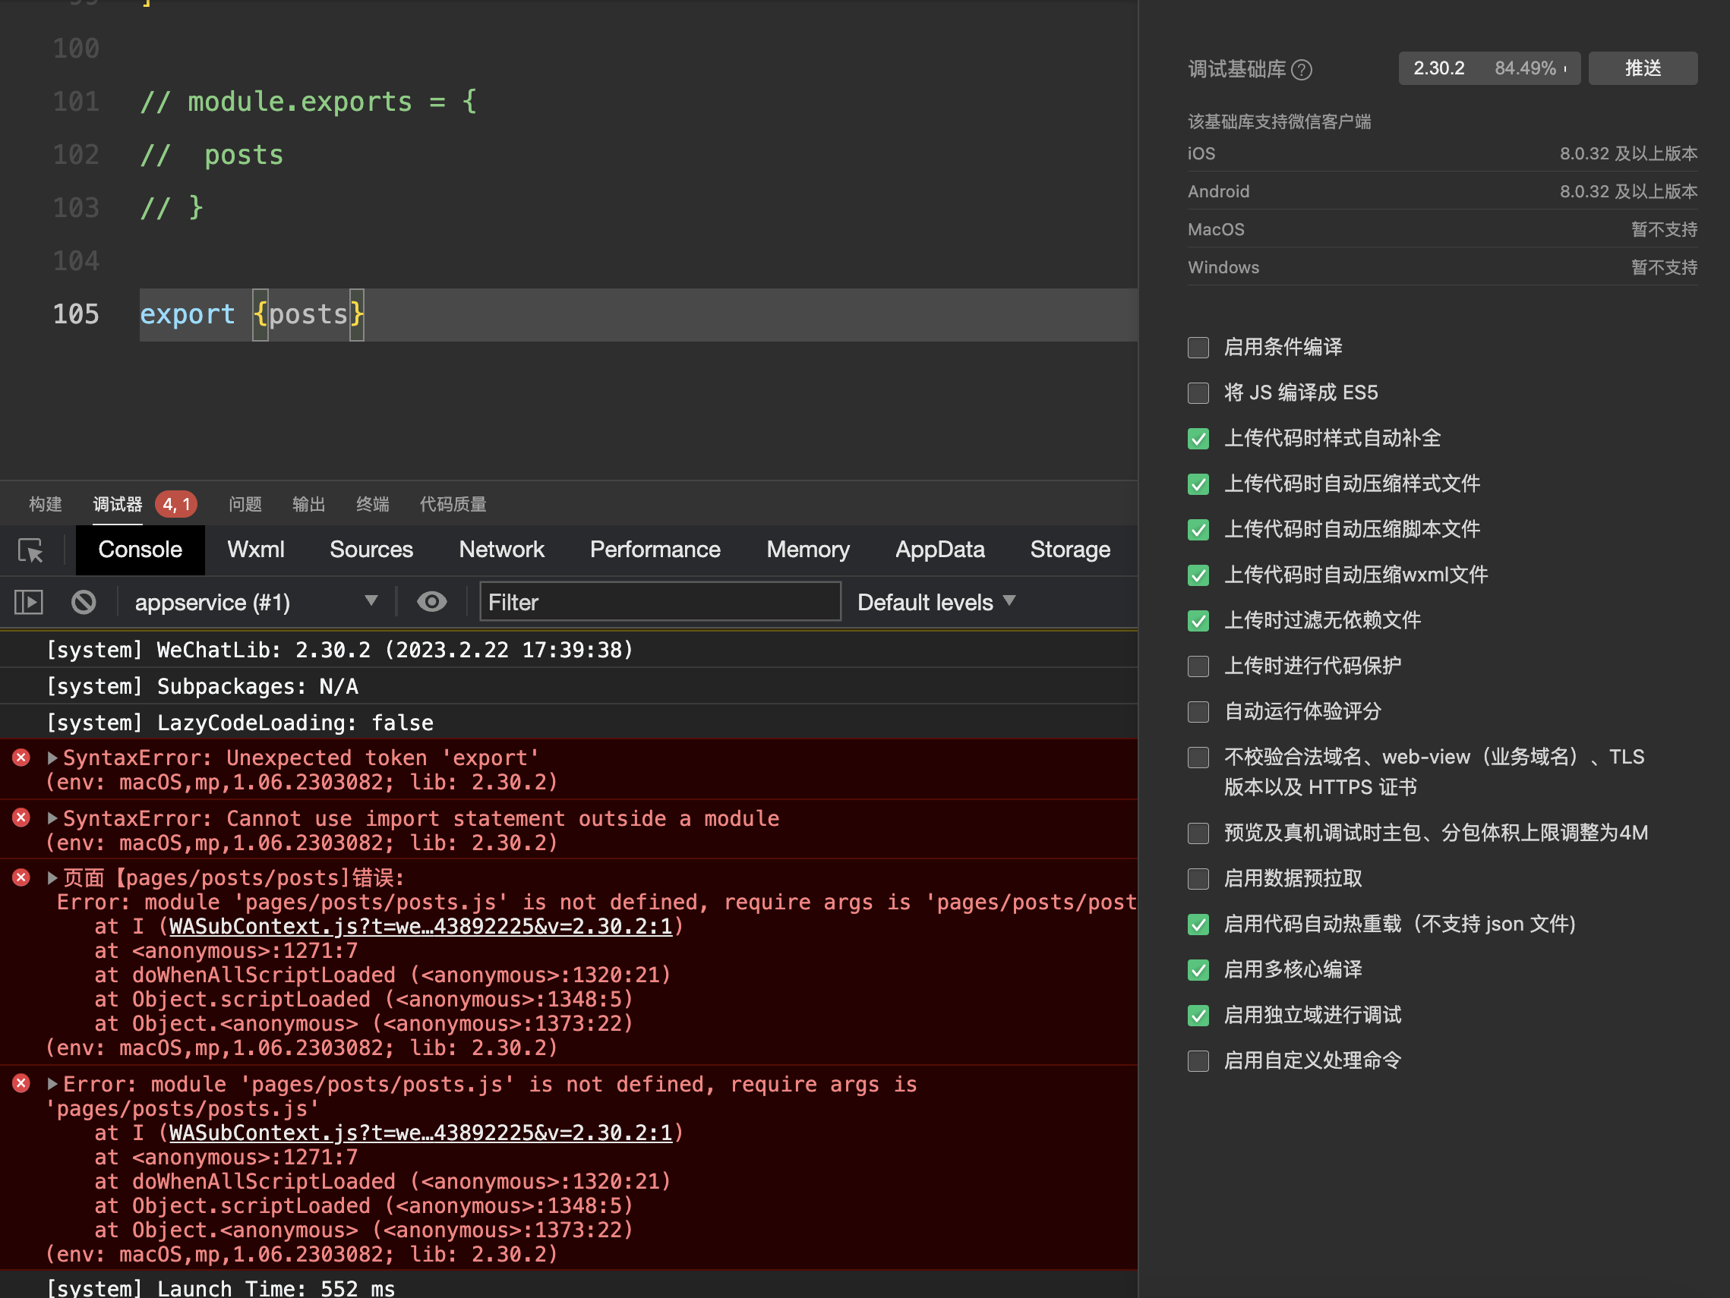Enable 启用自定义处理命令 checkbox
The height and width of the screenshot is (1298, 1730).
click(1198, 1061)
